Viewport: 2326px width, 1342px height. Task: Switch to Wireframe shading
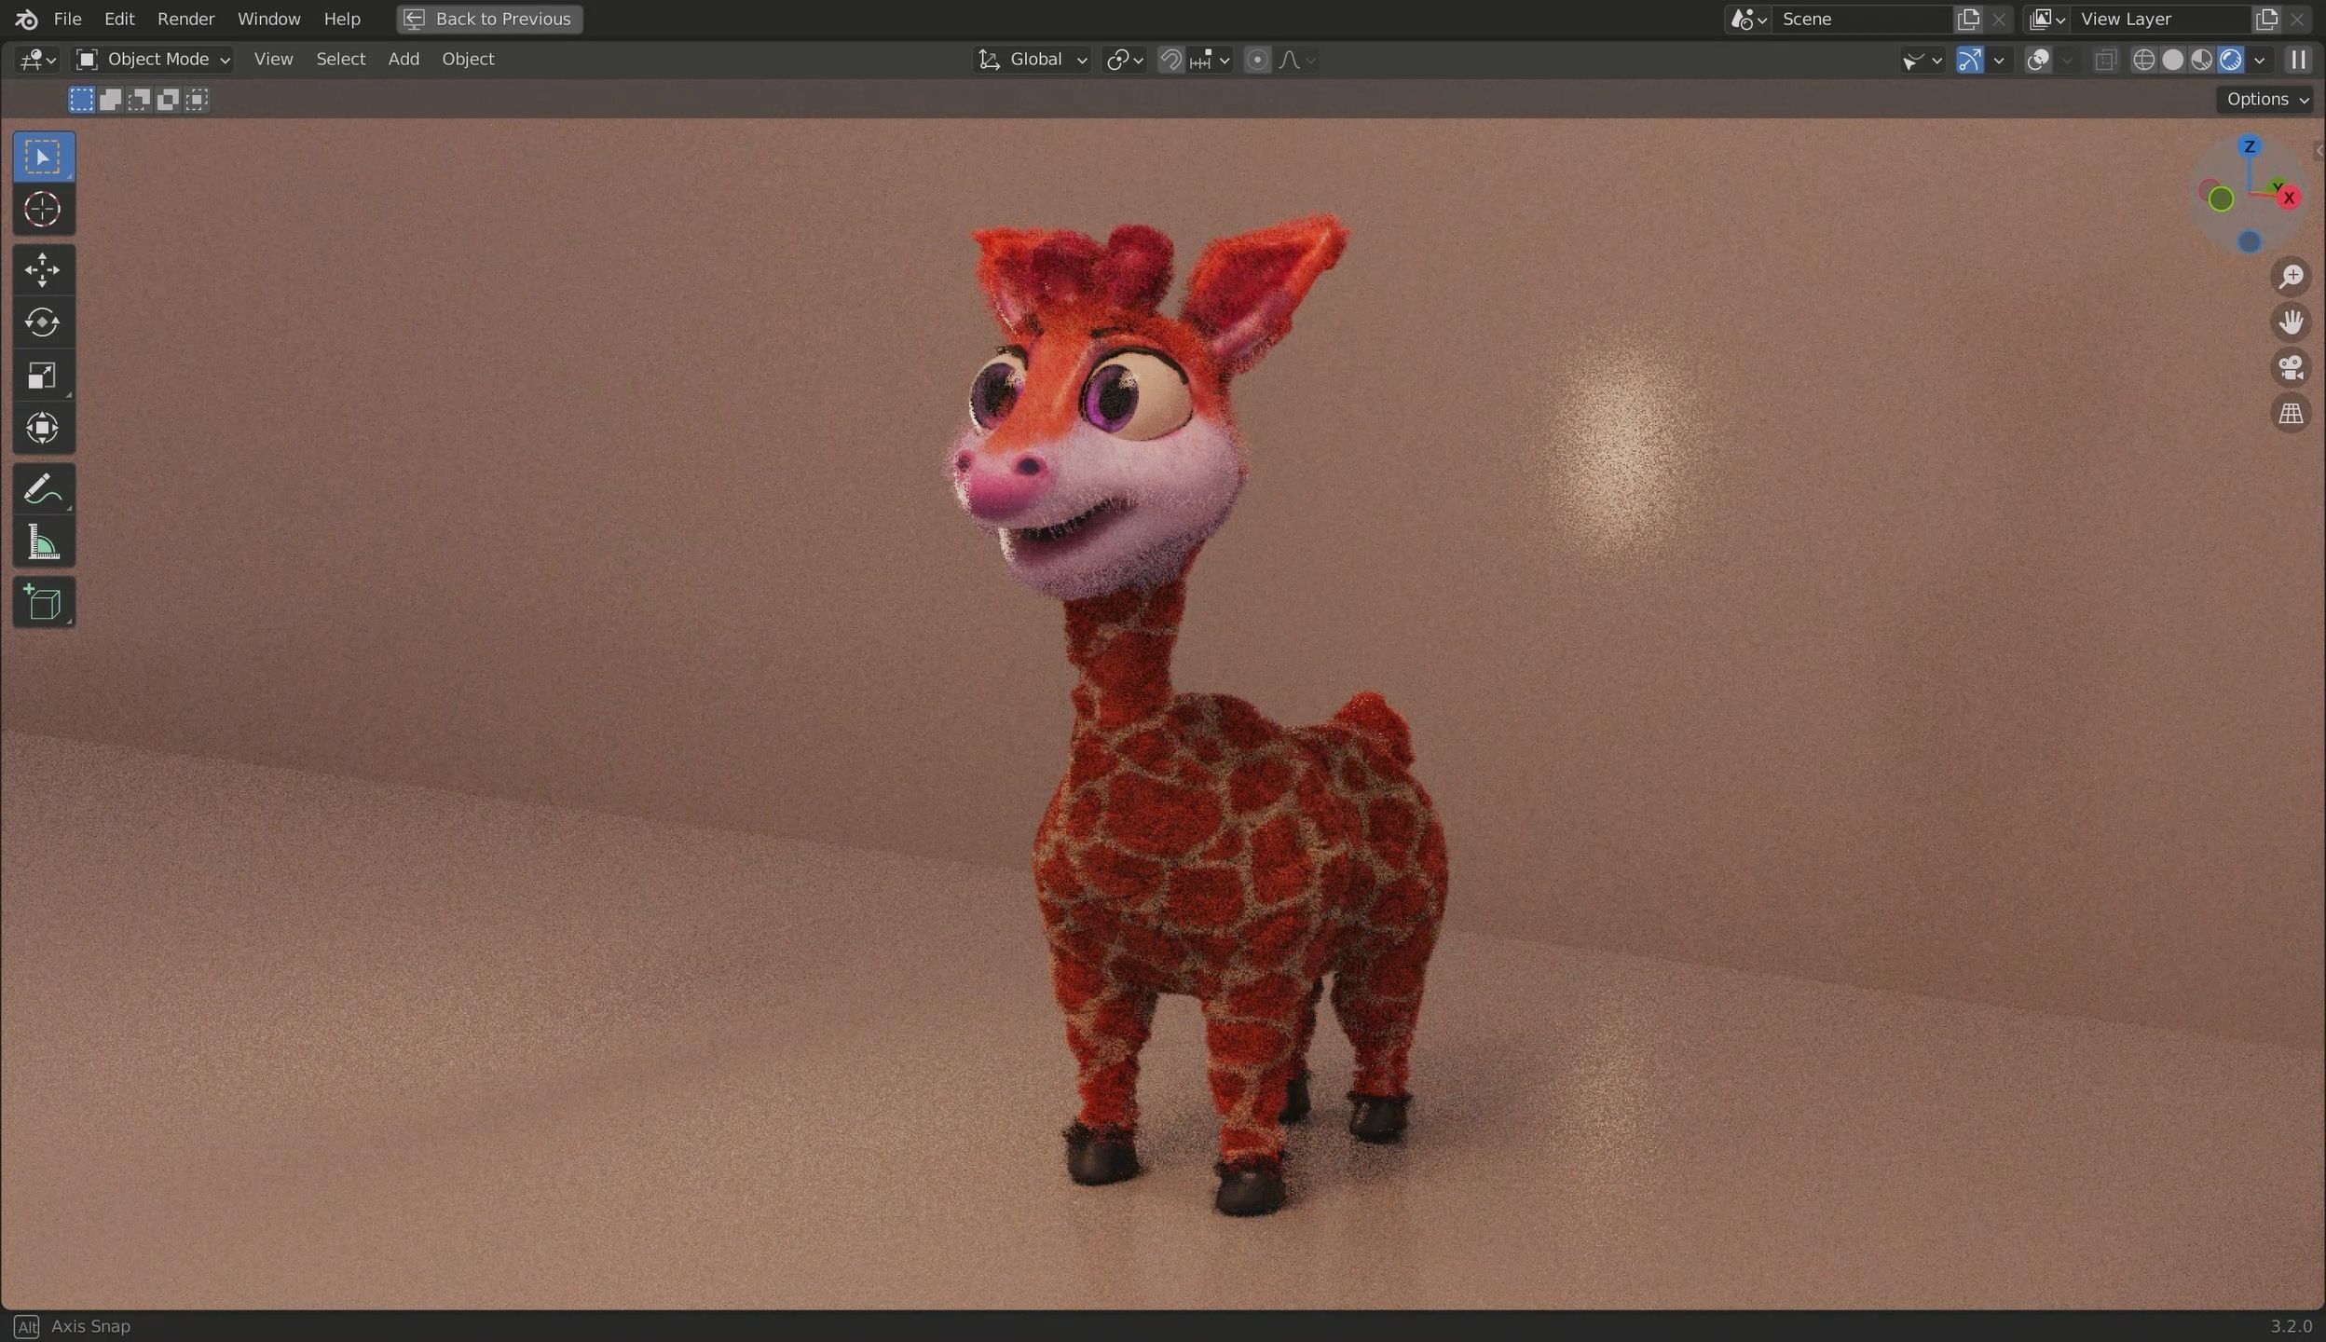coord(2143,60)
